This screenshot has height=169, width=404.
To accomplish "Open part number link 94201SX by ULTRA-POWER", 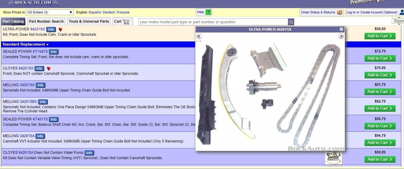I will tap(38, 29).
